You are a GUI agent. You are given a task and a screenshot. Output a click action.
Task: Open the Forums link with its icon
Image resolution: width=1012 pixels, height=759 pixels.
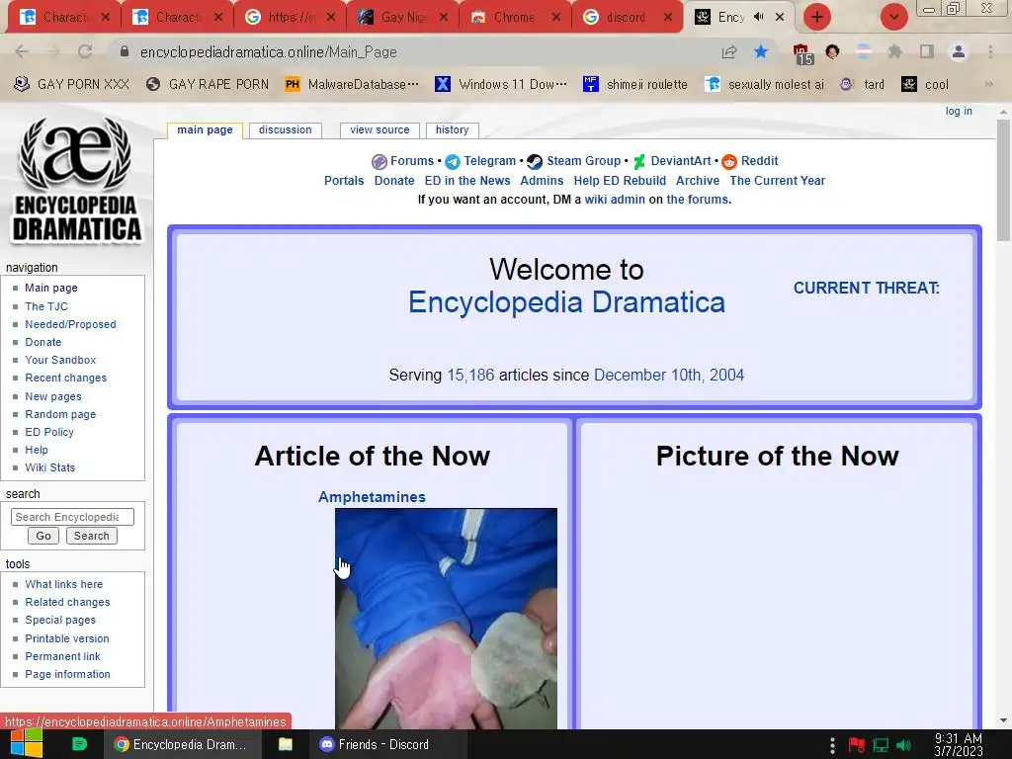[x=403, y=161]
